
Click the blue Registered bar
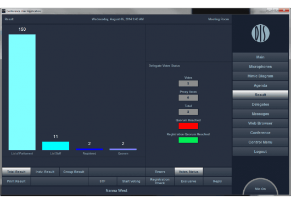[x=89, y=150]
